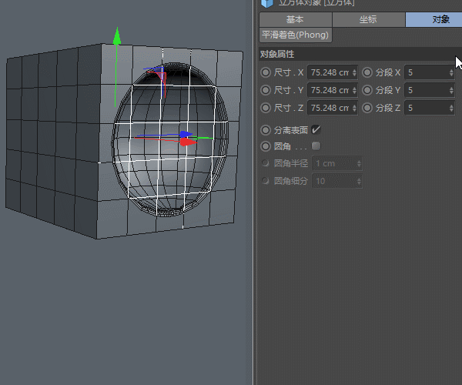The width and height of the screenshot is (462, 385).
Task: Toggle the 尺寸 . Z animation dot
Action: coord(266,108)
